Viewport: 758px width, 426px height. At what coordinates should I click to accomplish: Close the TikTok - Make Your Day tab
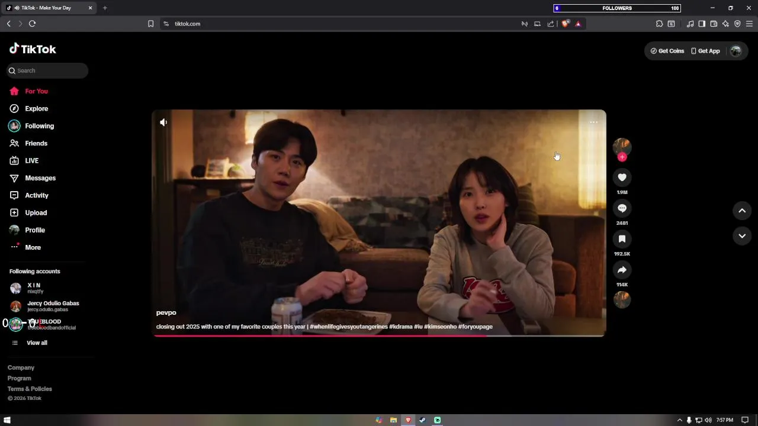[90, 8]
